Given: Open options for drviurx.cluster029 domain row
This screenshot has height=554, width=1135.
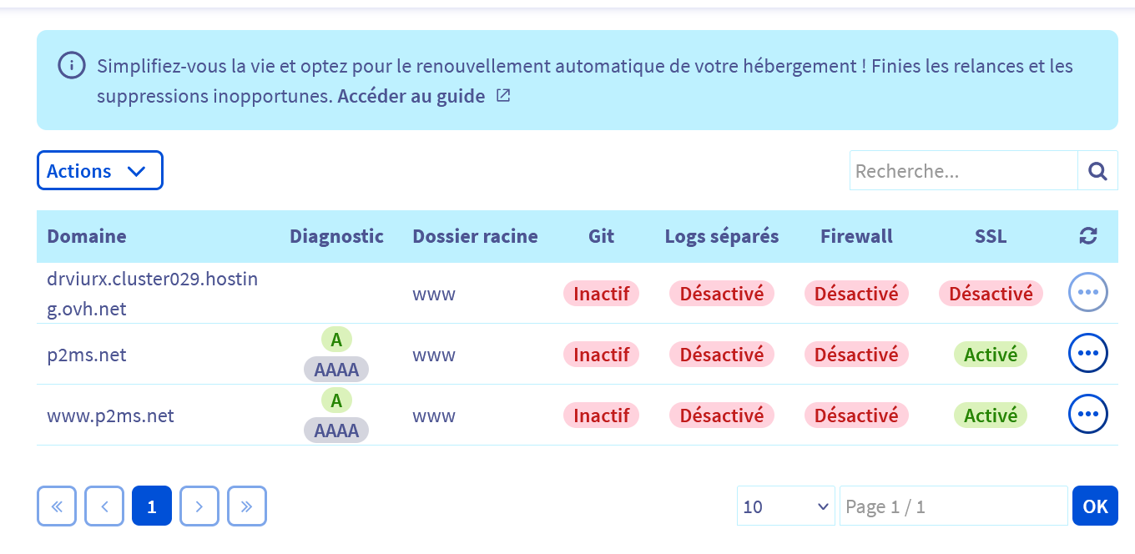Looking at the screenshot, I should point(1087,293).
